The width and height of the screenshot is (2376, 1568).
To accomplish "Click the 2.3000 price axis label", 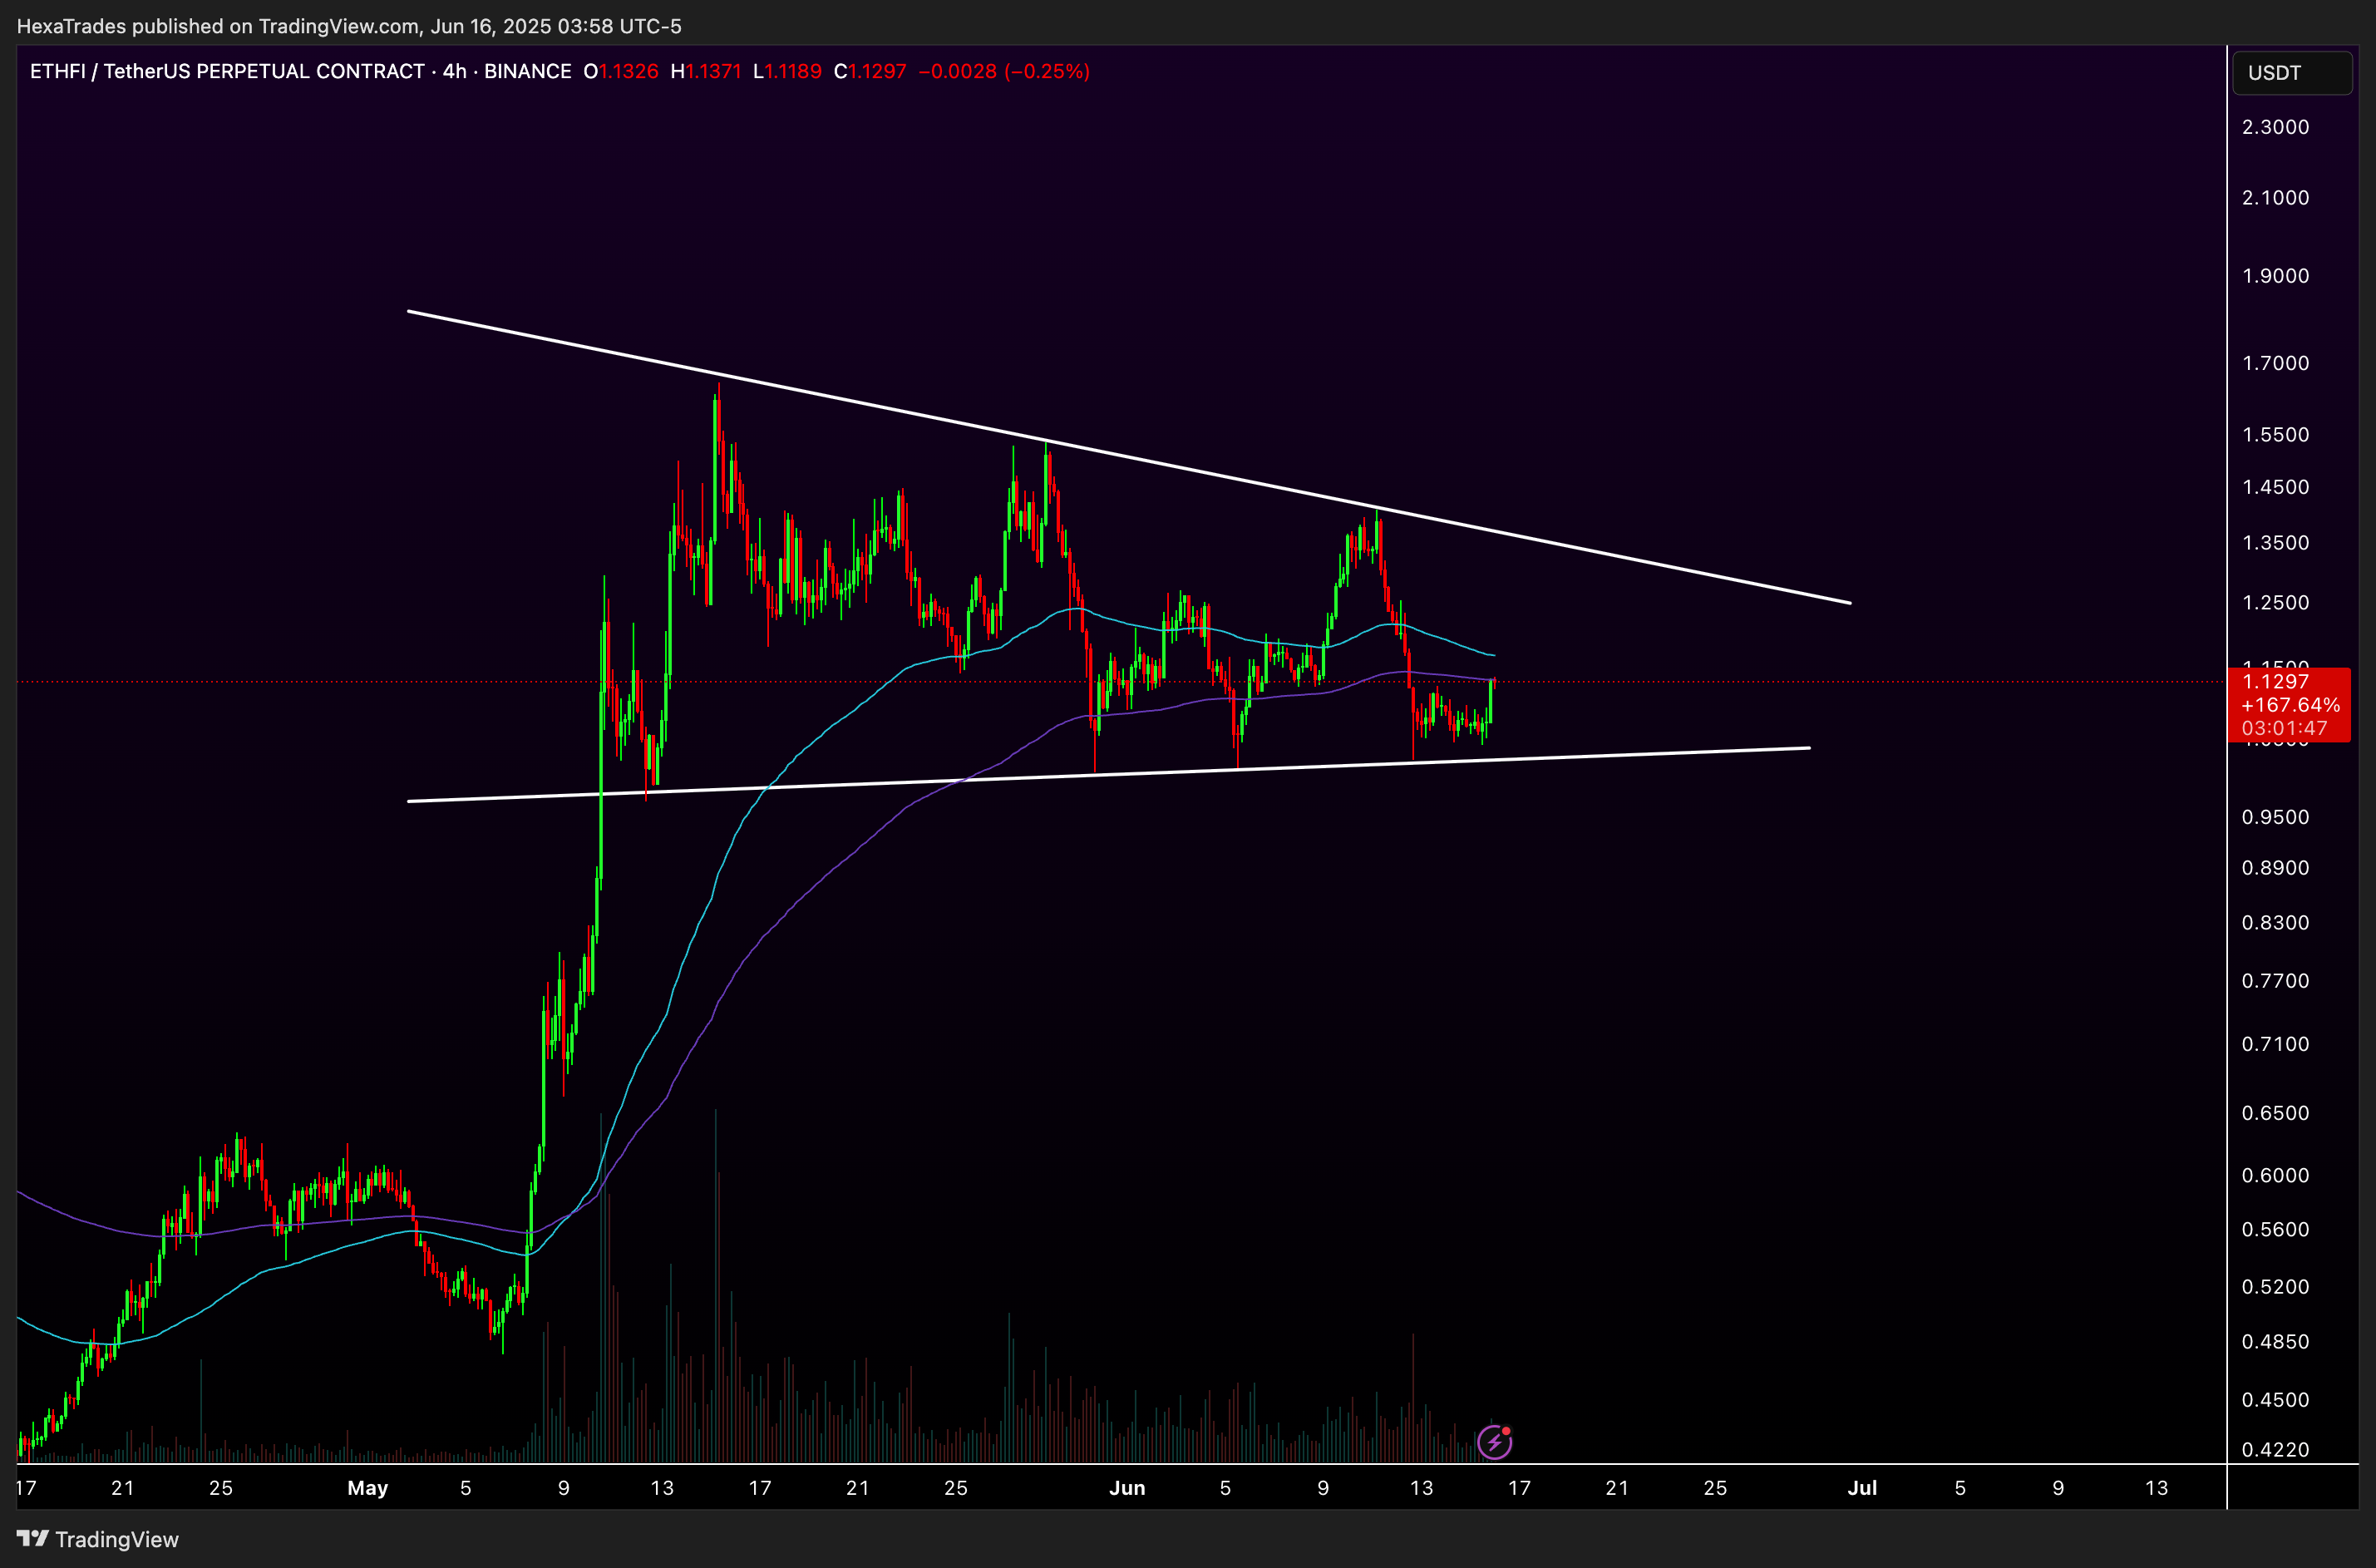I will coord(2275,127).
